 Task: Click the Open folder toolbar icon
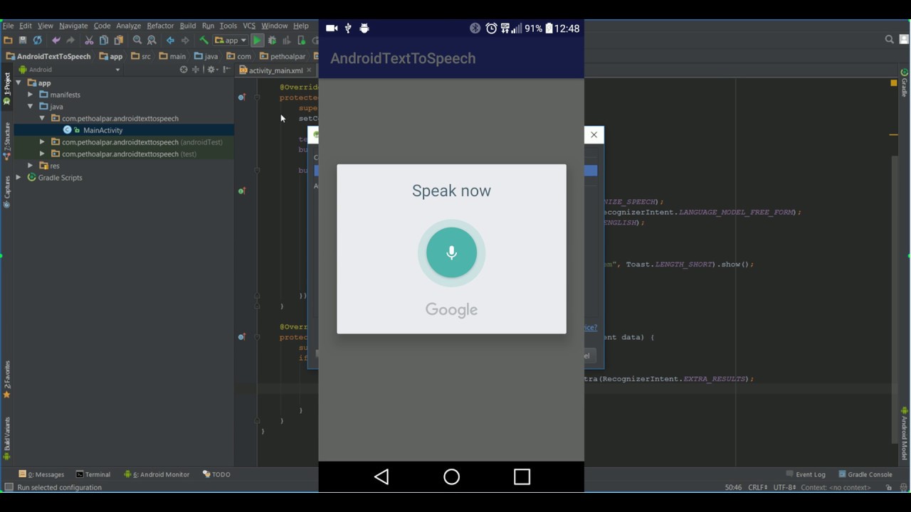click(9, 41)
